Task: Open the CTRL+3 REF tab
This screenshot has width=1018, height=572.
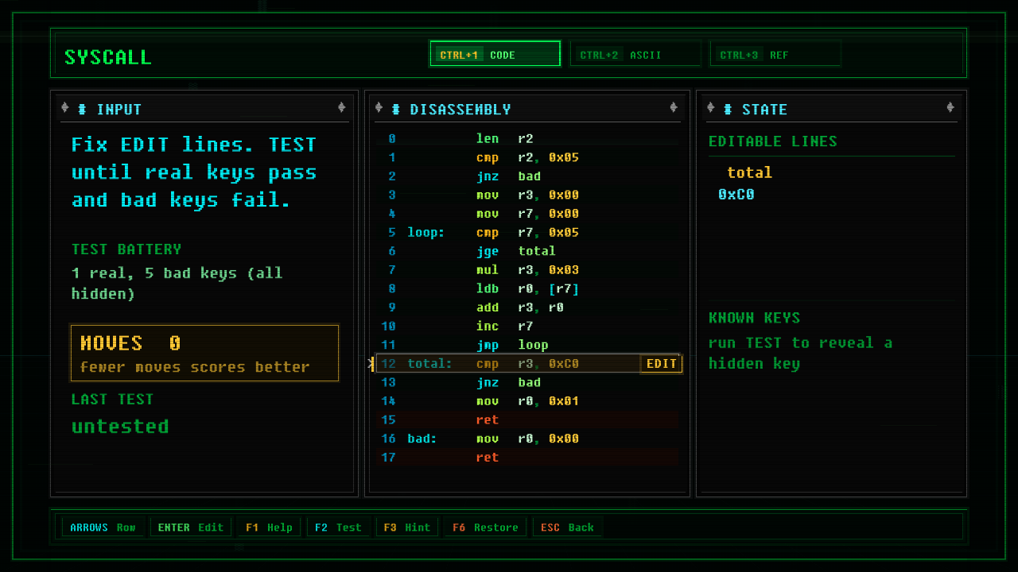Action: pyautogui.click(x=775, y=54)
